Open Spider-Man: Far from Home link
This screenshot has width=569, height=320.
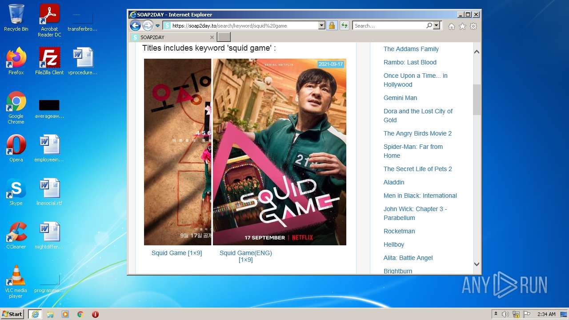(413, 151)
